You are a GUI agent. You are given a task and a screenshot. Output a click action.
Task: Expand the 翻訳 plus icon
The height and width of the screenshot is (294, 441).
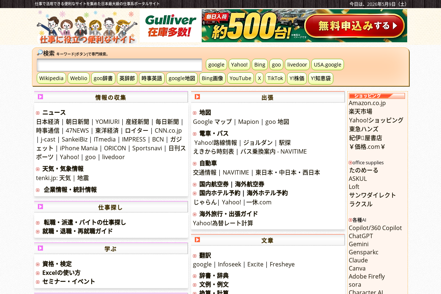(x=194, y=256)
